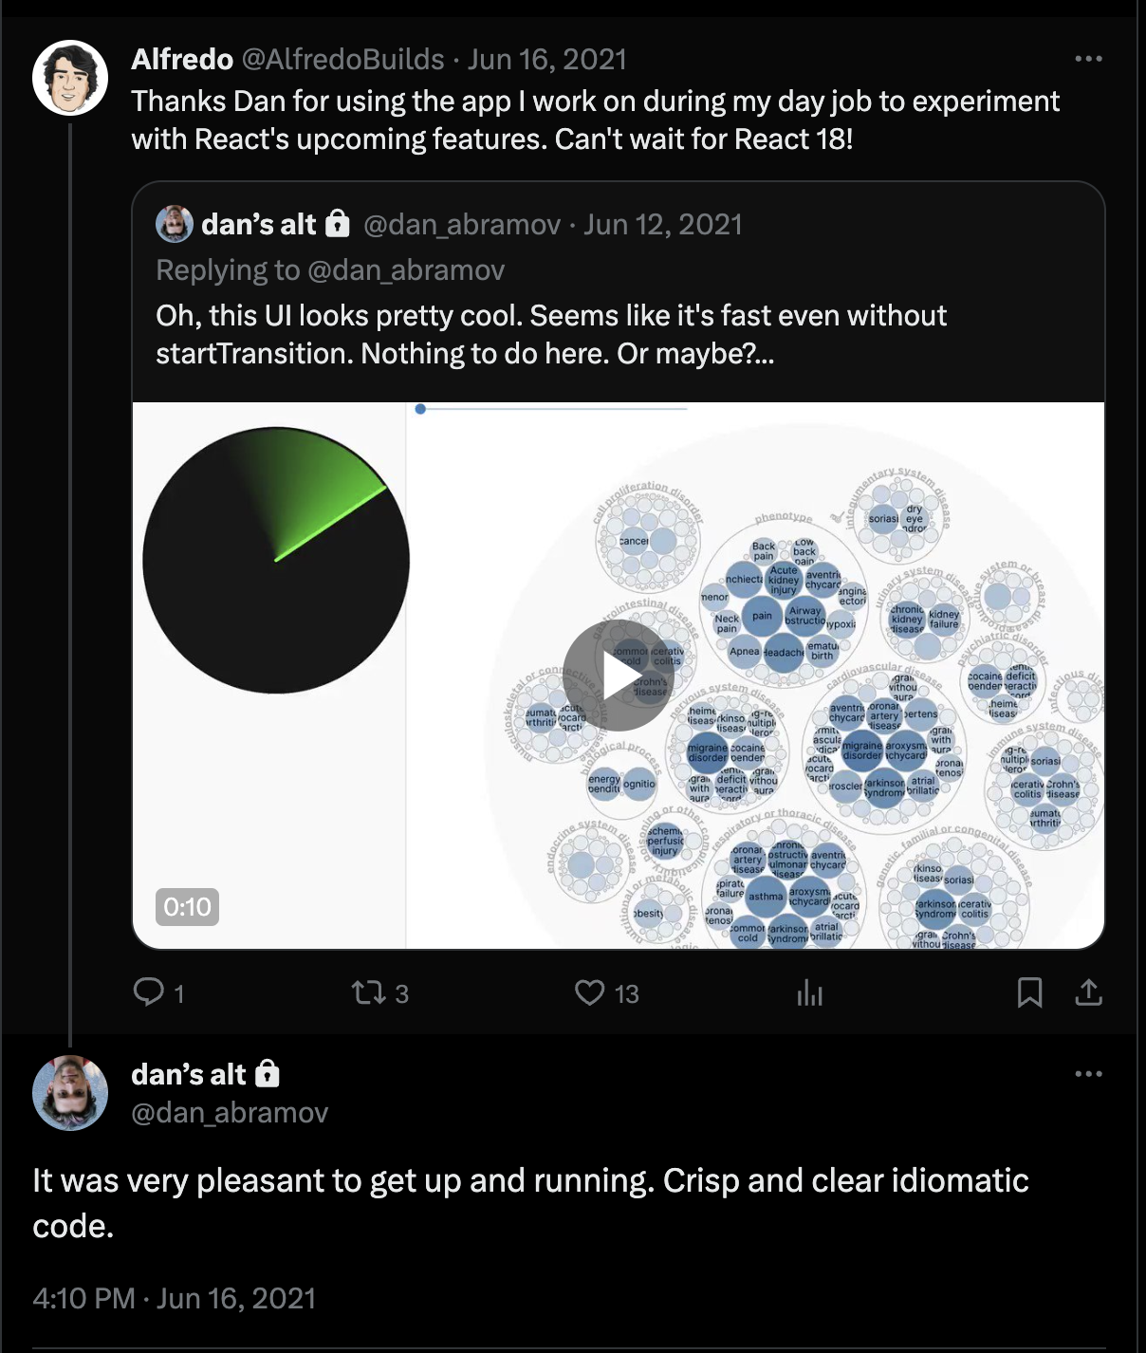Click the share icon on Alfredo's tweet

pos(1088,993)
